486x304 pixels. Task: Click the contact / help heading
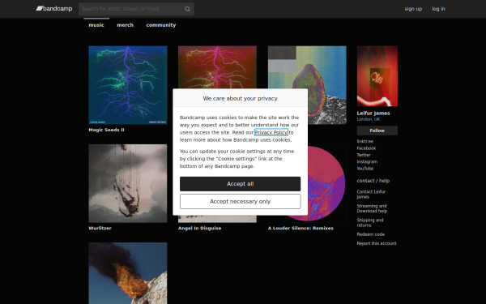[x=373, y=181]
